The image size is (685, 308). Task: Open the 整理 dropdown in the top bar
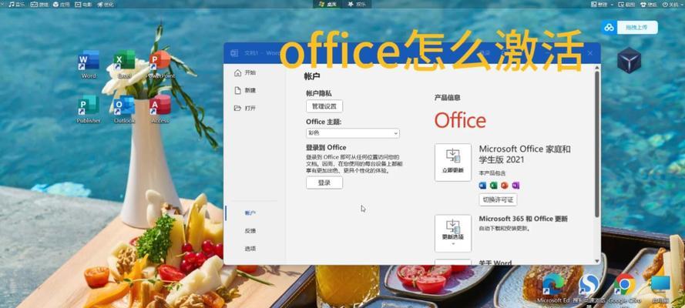click(x=602, y=4)
